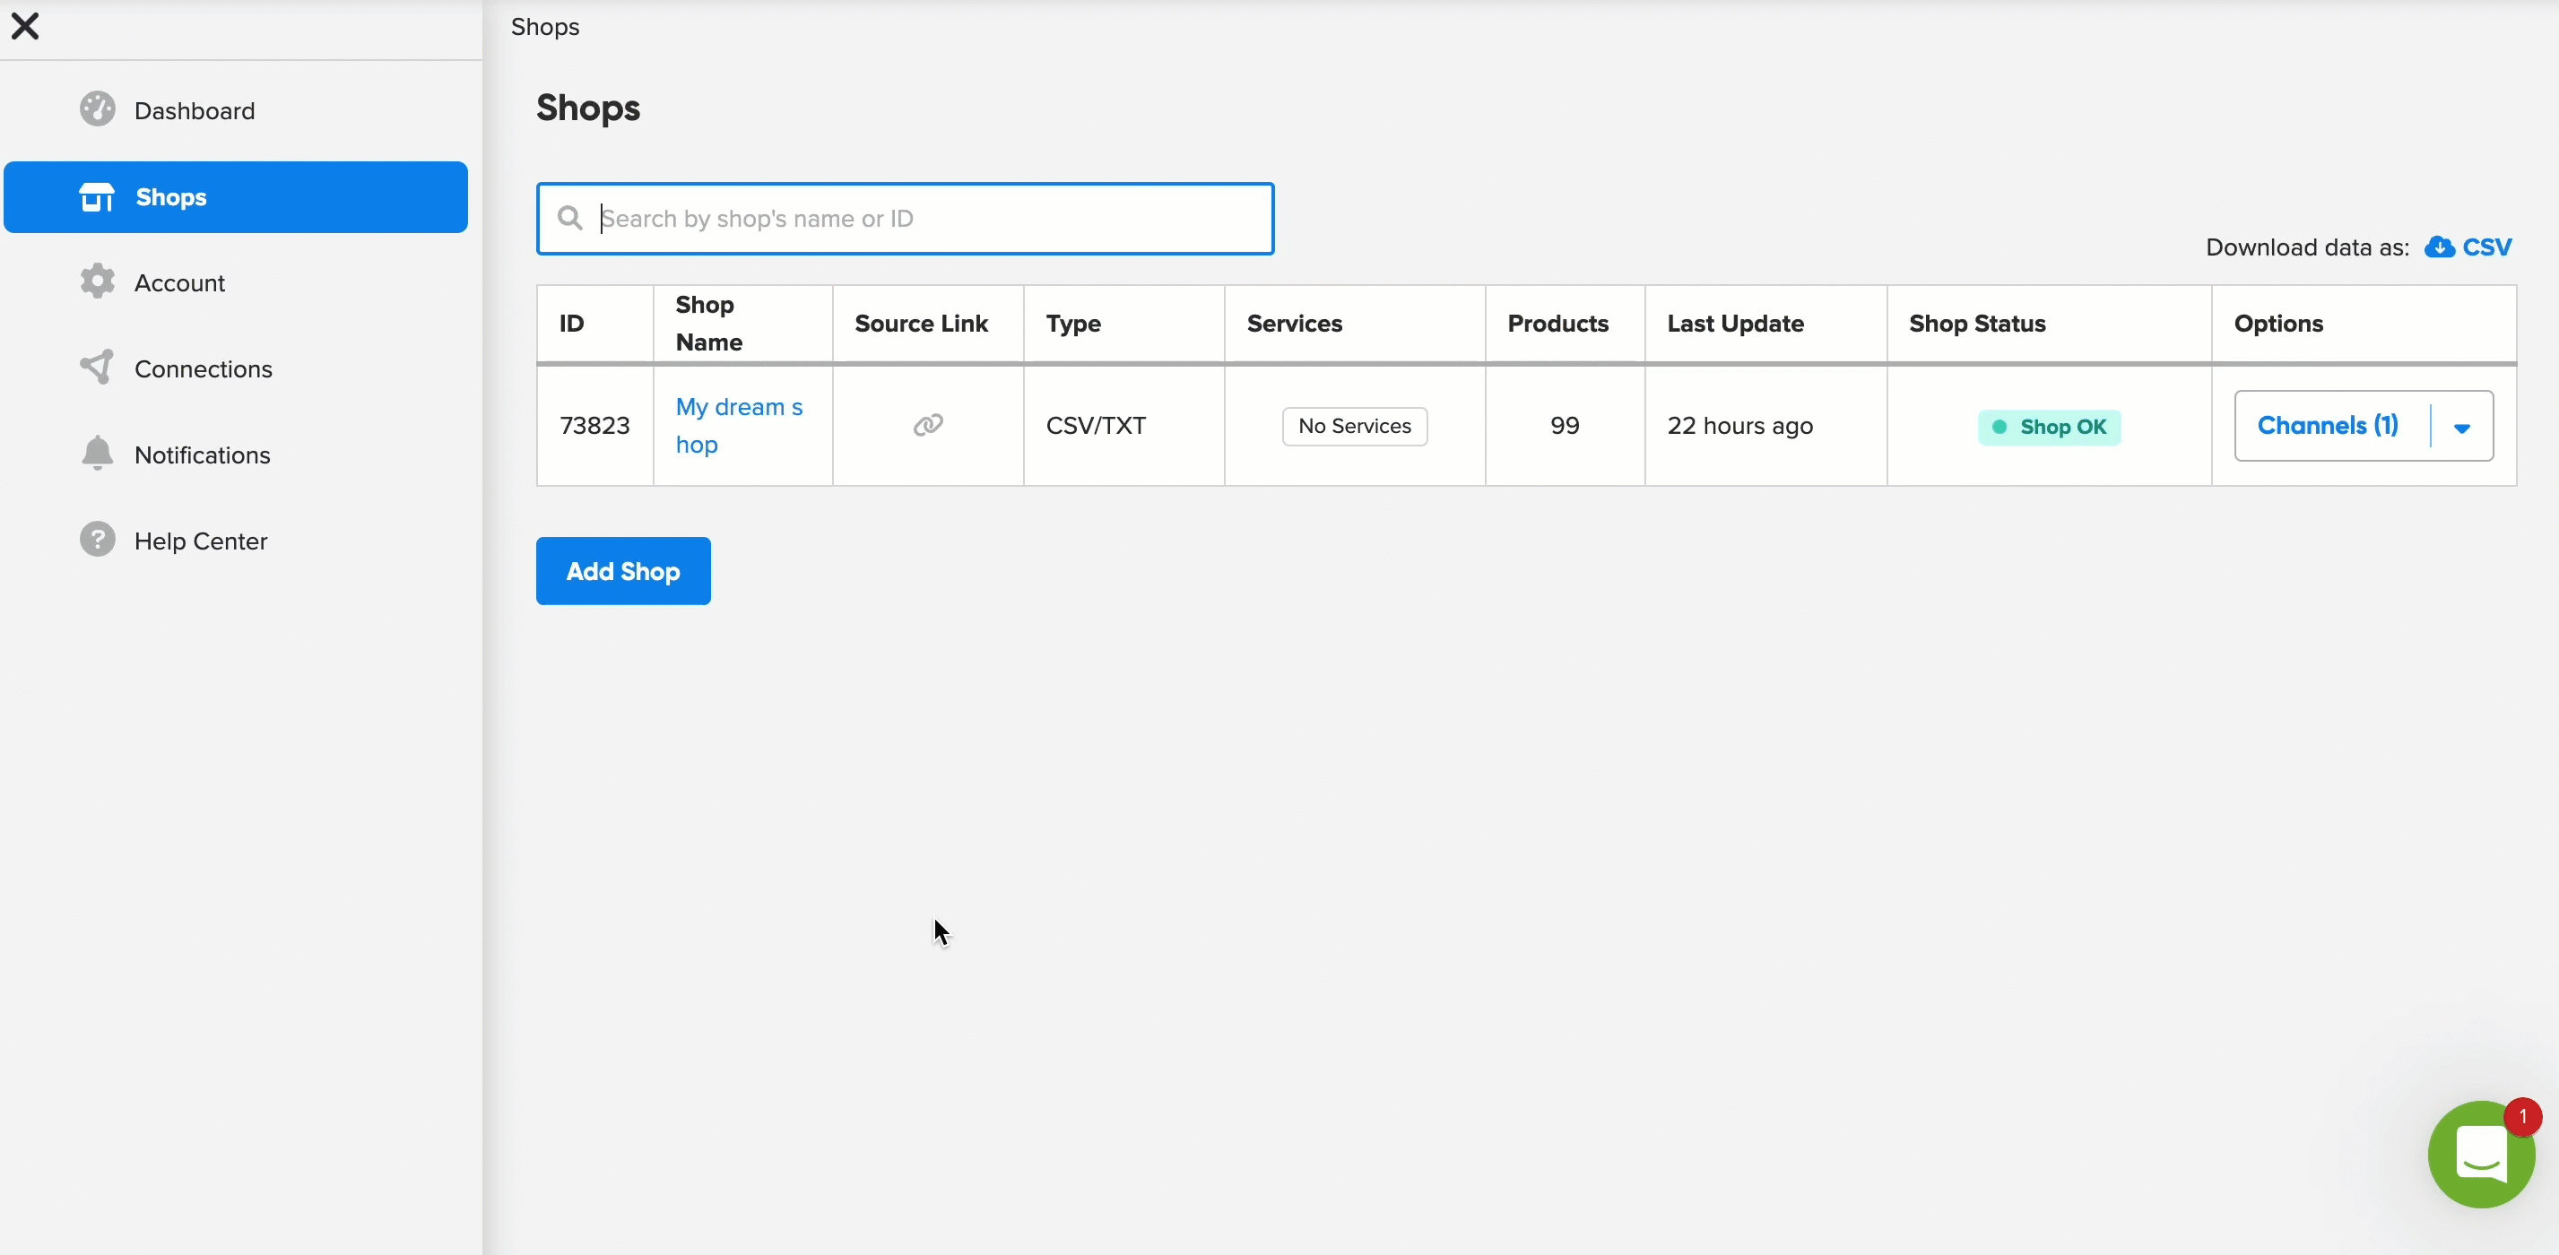Image resolution: width=2559 pixels, height=1255 pixels.
Task: Download shop data as CSV
Action: 2468,247
